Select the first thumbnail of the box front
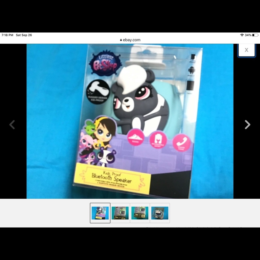 (x=100, y=213)
